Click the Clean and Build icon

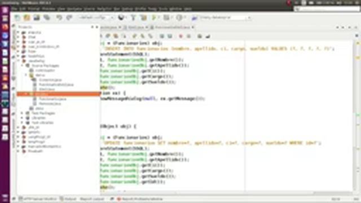tap(144, 17)
